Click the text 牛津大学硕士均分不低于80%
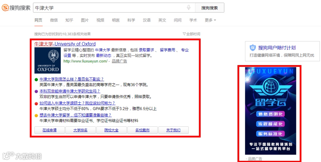This screenshot has width=321, height=162. 64,108
